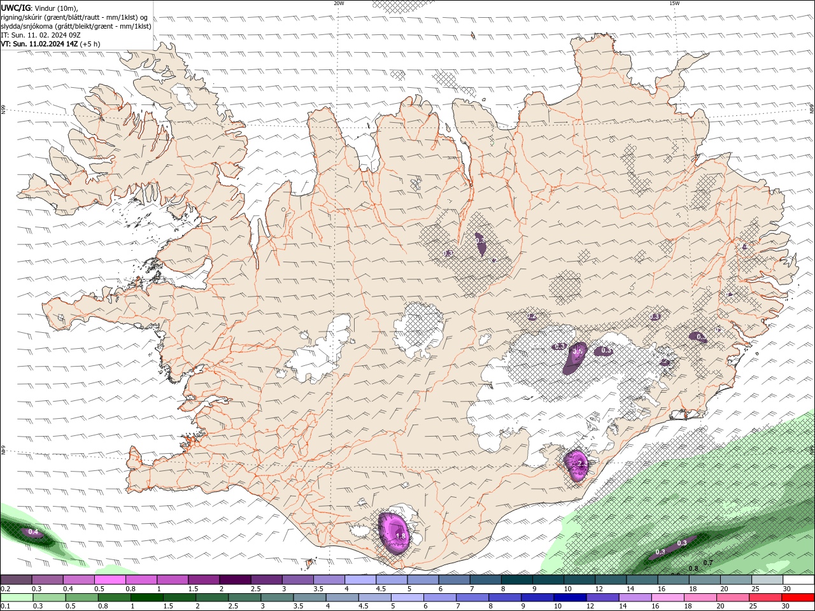Image resolution: width=815 pixels, height=611 pixels.
Task: Select the pink 18 swatch on the rain scale
Action: pos(699,598)
